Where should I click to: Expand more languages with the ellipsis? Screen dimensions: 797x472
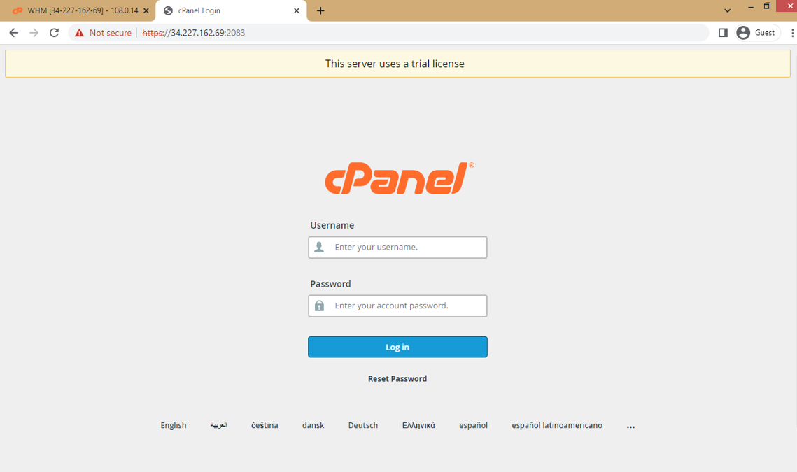[x=630, y=427]
